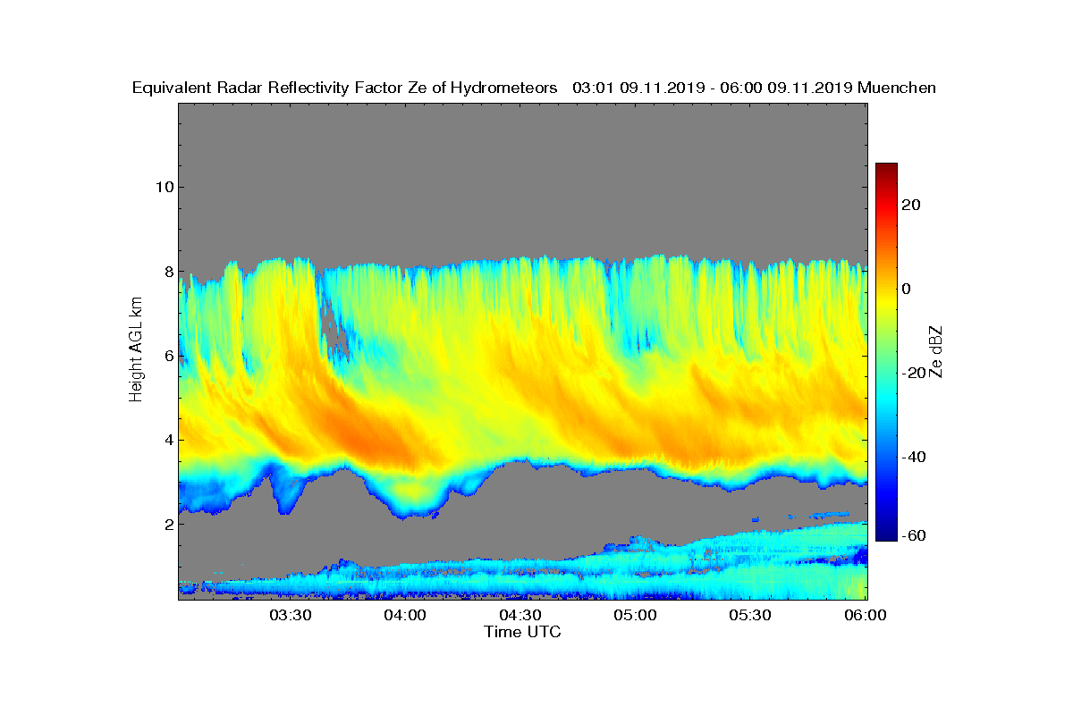
Task: Click the '04:00' time tick label
Action: click(x=405, y=616)
